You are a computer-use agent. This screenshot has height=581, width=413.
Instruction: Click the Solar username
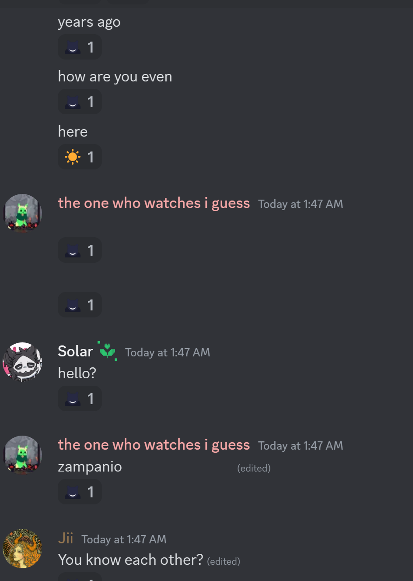tap(76, 352)
